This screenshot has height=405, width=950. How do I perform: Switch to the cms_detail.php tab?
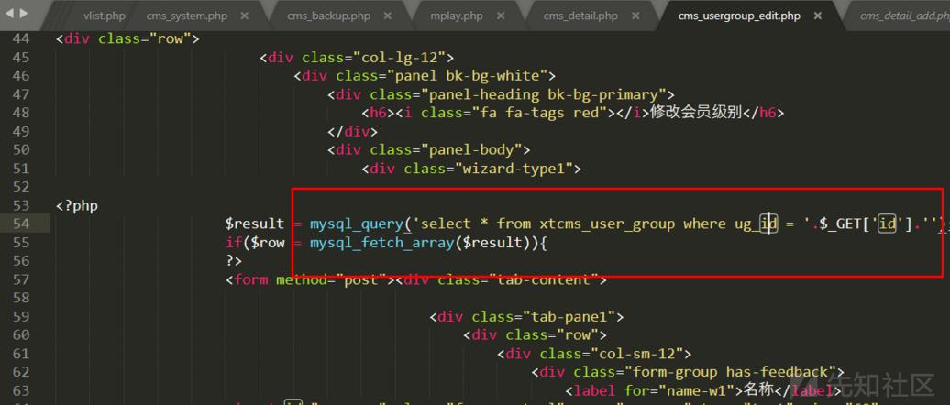tap(581, 16)
